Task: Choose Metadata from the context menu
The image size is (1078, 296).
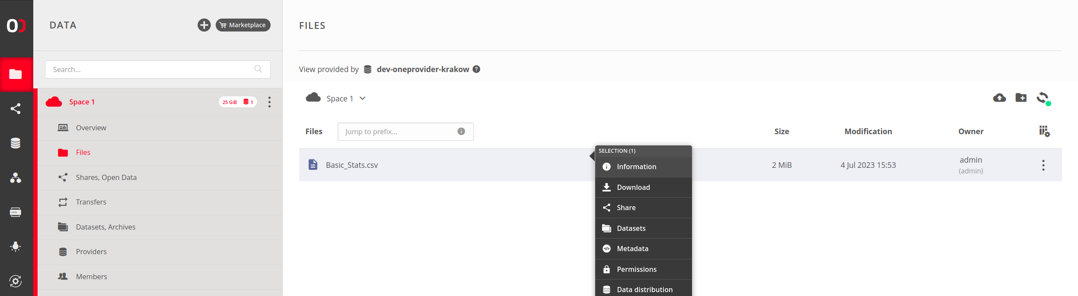Action: (x=643, y=249)
